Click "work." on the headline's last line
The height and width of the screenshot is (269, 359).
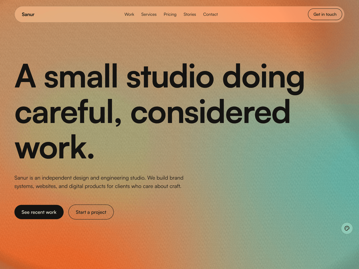[54, 148]
